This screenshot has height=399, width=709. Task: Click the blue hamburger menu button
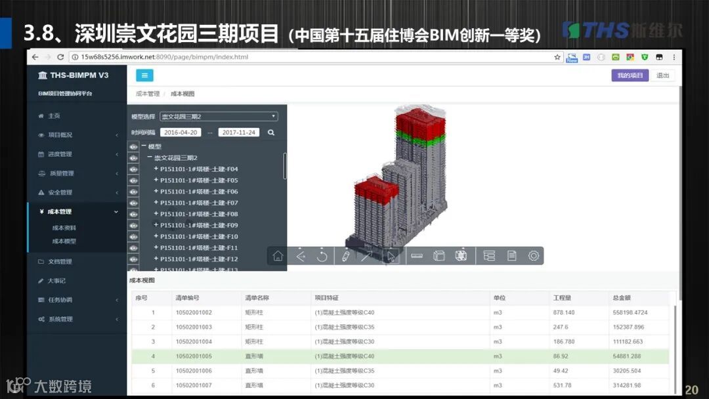[144, 75]
